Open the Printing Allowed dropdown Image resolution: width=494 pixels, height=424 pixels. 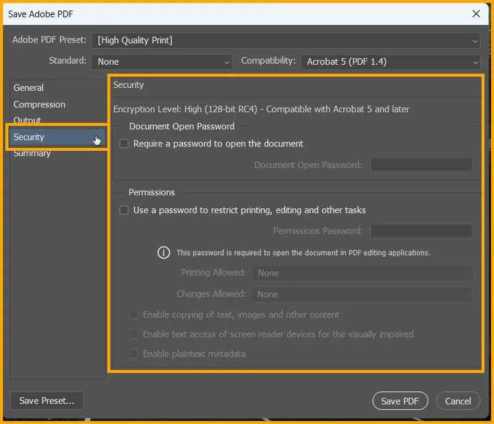coord(362,273)
